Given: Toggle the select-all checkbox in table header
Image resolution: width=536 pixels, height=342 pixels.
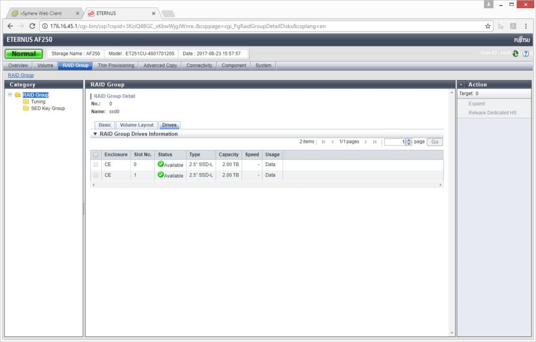Looking at the screenshot, I should (96, 154).
